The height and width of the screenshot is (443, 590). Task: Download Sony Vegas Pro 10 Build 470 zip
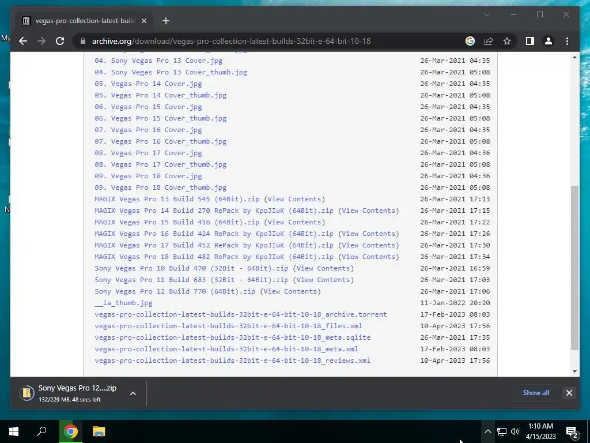coord(191,268)
